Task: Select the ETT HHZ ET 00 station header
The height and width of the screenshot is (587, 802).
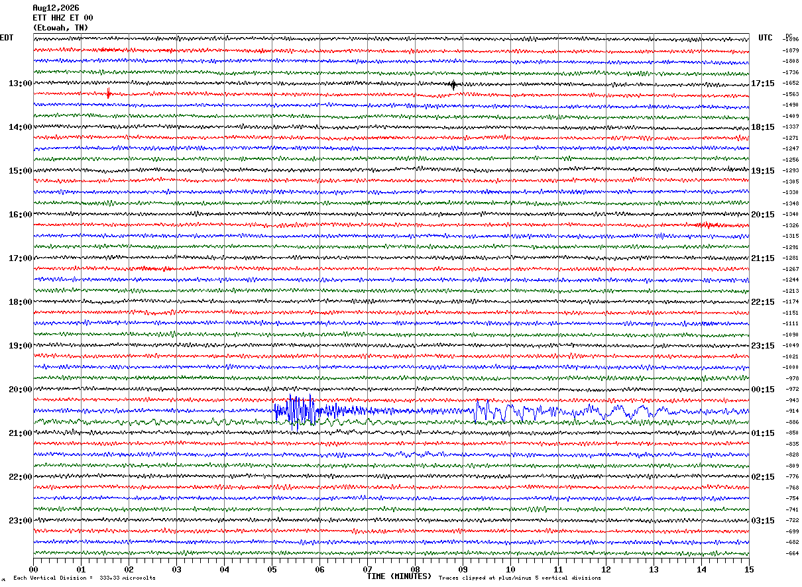Action: tap(63, 18)
